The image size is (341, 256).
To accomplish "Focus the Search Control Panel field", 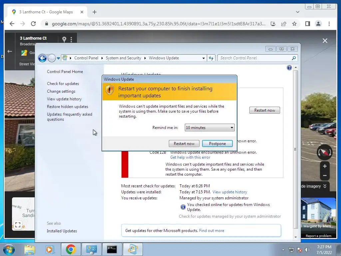I will pos(254,58).
